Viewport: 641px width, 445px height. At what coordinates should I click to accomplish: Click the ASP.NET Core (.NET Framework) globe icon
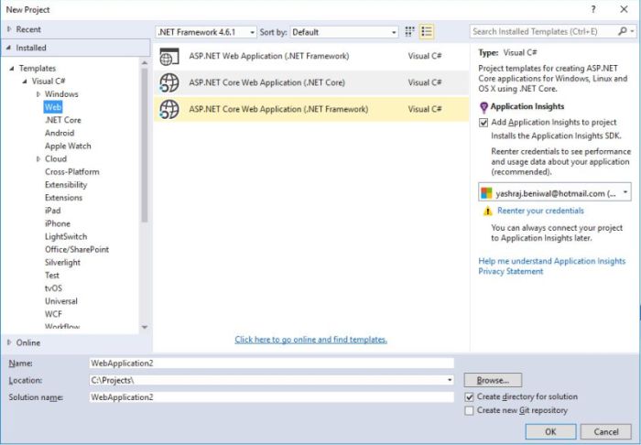click(168, 110)
